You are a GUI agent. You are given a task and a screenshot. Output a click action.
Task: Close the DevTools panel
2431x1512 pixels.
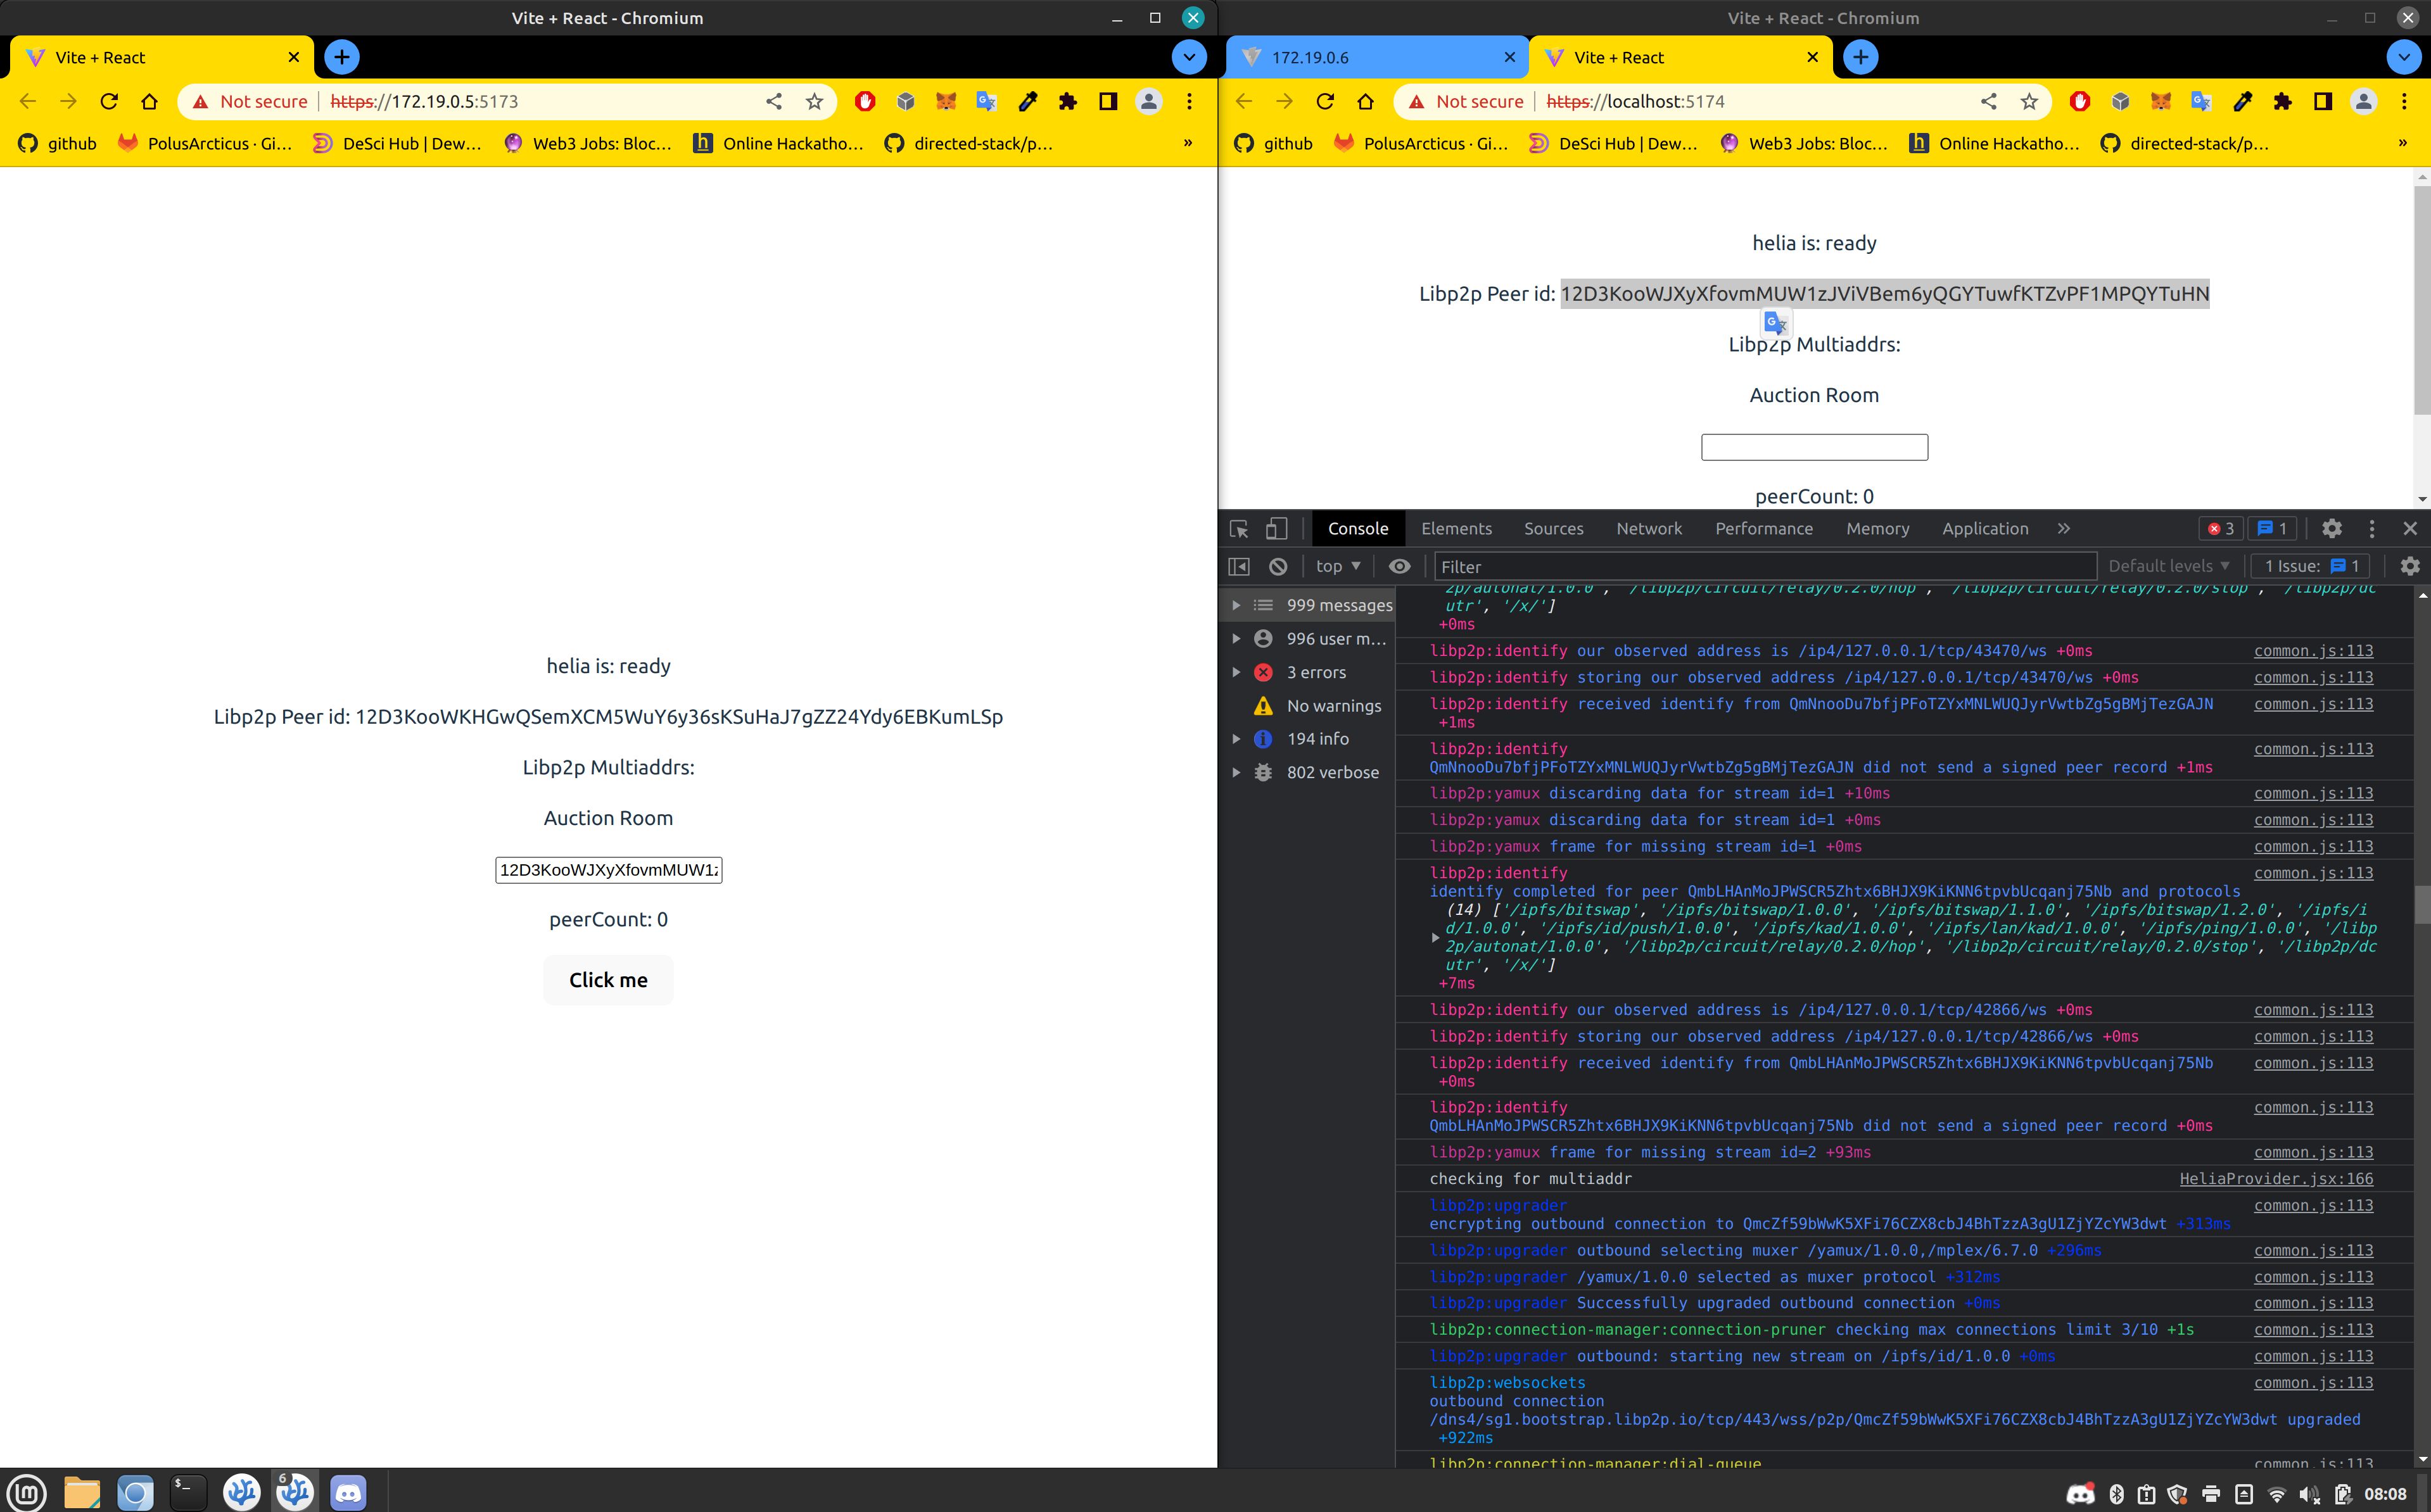coord(2410,529)
